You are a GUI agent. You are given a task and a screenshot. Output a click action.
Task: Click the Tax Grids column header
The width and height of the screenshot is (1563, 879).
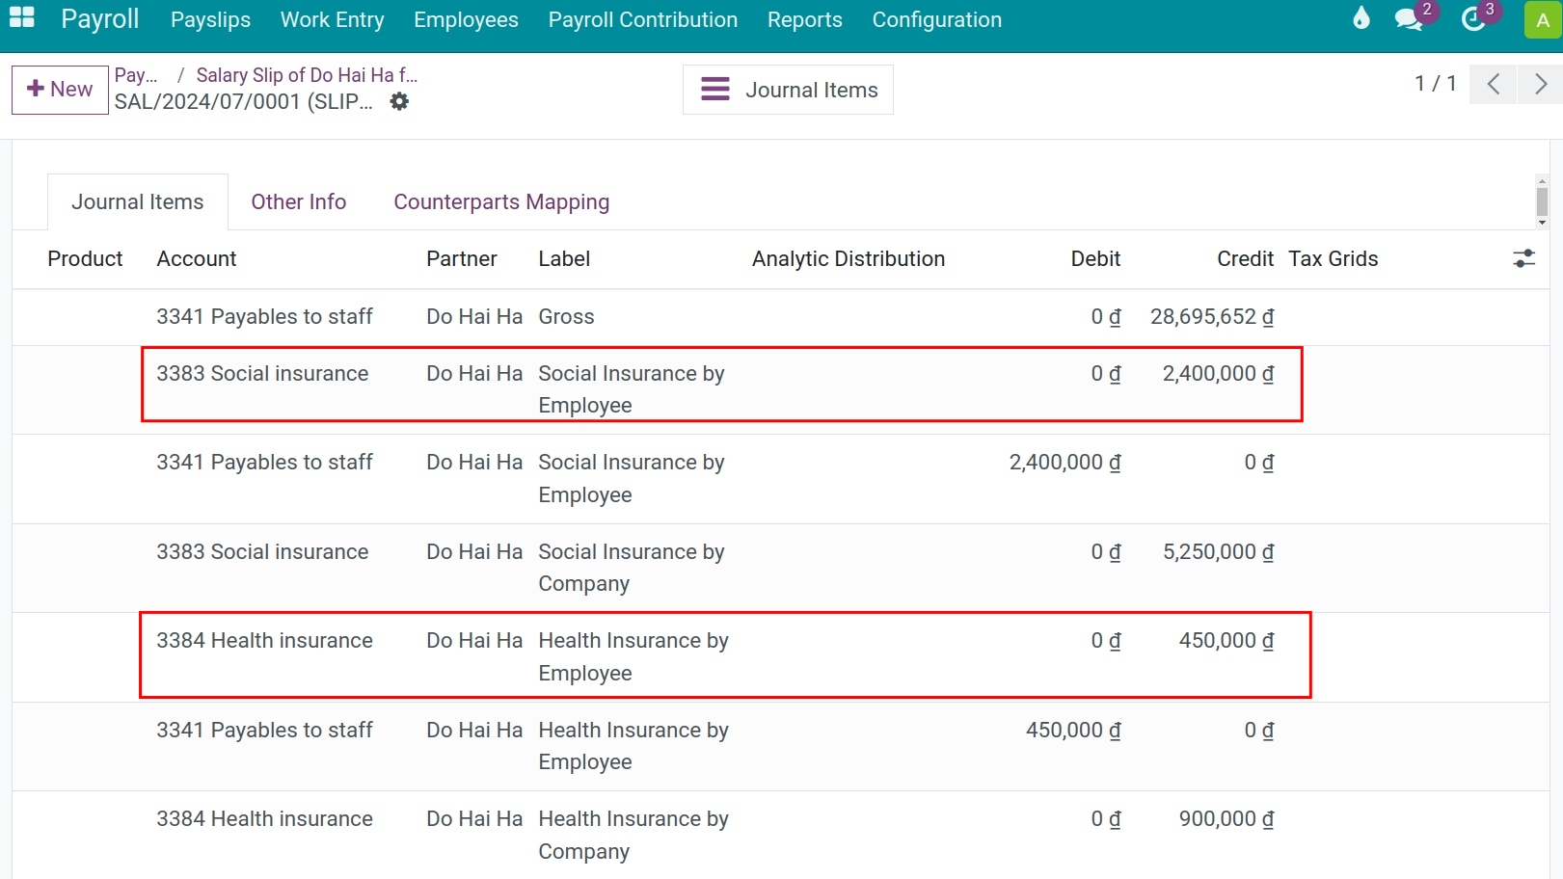coord(1333,258)
